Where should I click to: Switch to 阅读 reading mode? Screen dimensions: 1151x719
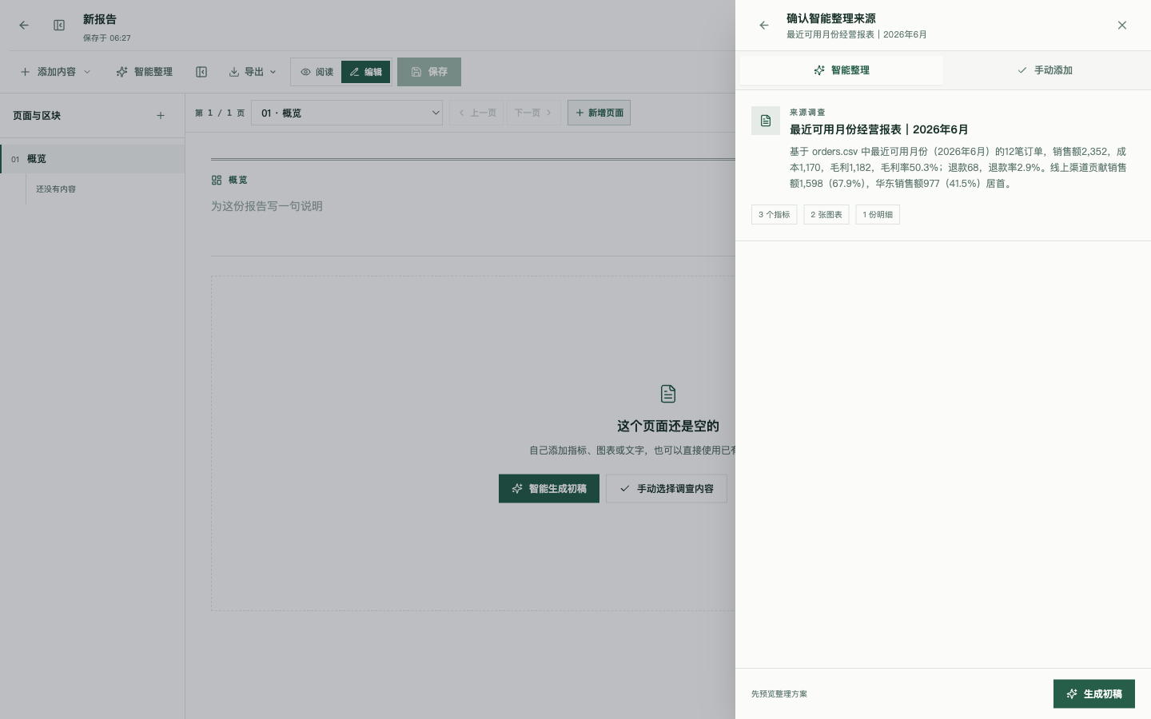click(317, 72)
